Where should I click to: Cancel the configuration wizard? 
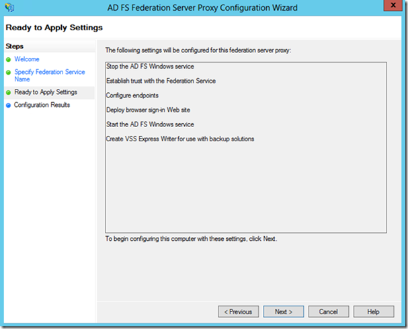click(x=329, y=312)
